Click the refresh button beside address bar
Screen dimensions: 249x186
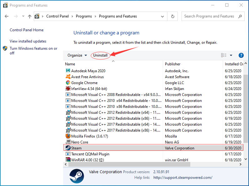coord(173,16)
